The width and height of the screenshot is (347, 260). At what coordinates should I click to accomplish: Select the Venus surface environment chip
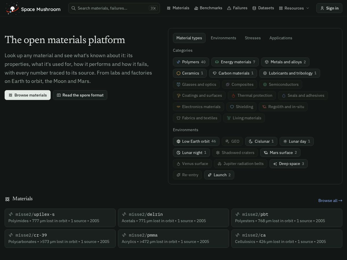pyautogui.click(x=192, y=164)
